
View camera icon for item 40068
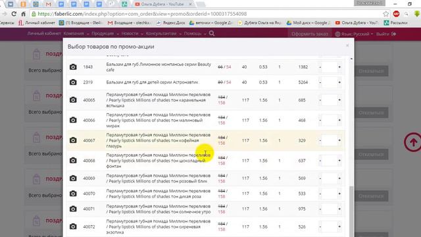73,161
